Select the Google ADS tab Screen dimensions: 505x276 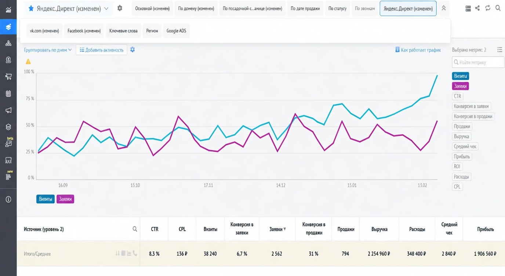click(176, 31)
